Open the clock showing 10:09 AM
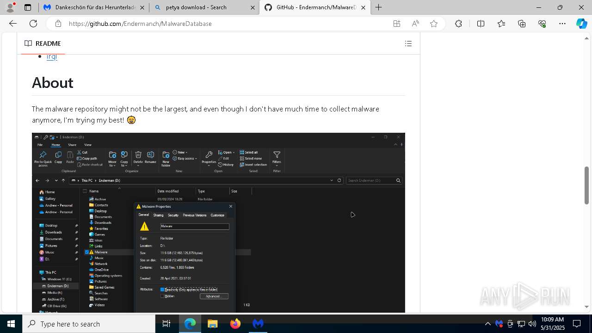The height and width of the screenshot is (333, 592). click(x=552, y=324)
